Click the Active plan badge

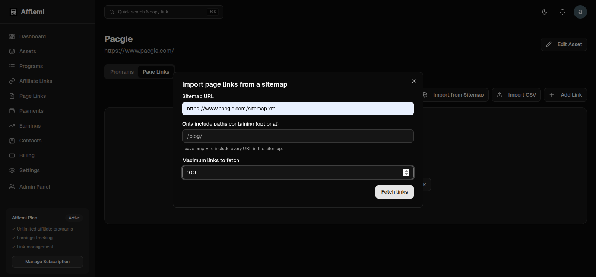[74, 218]
